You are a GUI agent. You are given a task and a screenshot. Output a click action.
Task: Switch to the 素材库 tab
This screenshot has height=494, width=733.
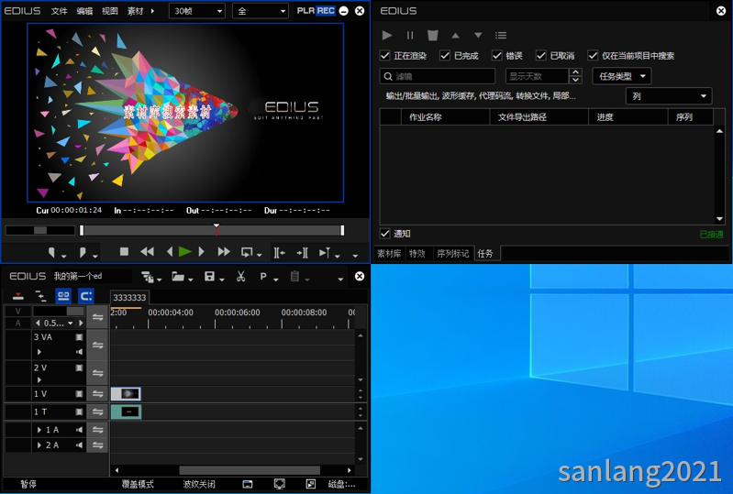point(389,254)
